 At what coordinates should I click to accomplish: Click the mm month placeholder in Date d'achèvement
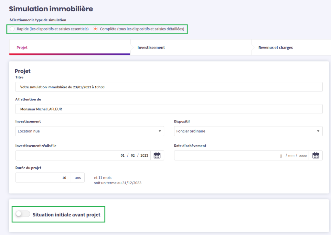(x=291, y=155)
